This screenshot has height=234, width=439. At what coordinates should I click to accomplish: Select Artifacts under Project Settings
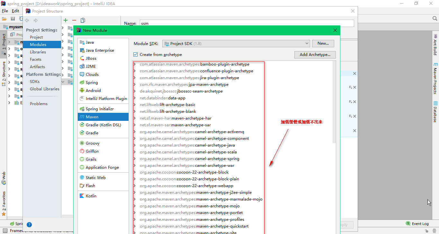37,67
